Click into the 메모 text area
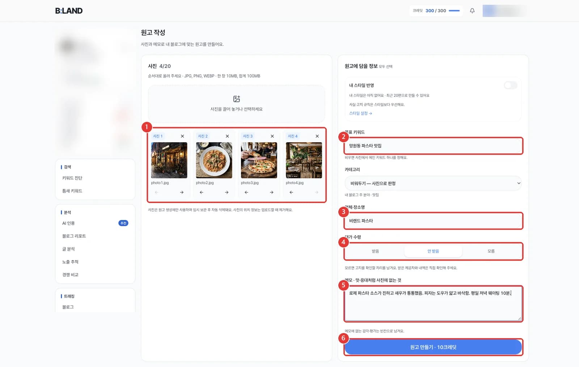This screenshot has height=367, width=579. click(x=433, y=303)
